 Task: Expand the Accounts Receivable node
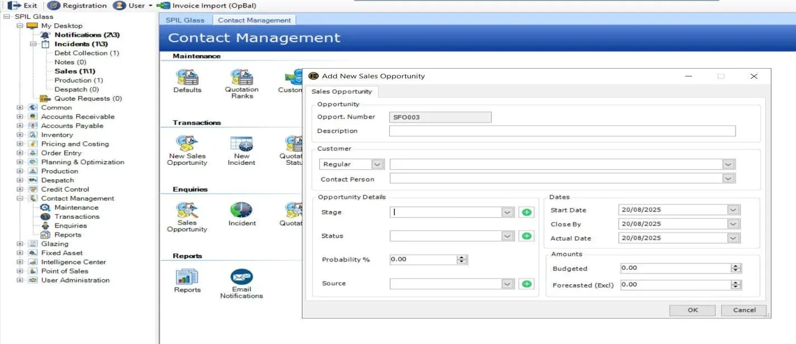tap(20, 117)
